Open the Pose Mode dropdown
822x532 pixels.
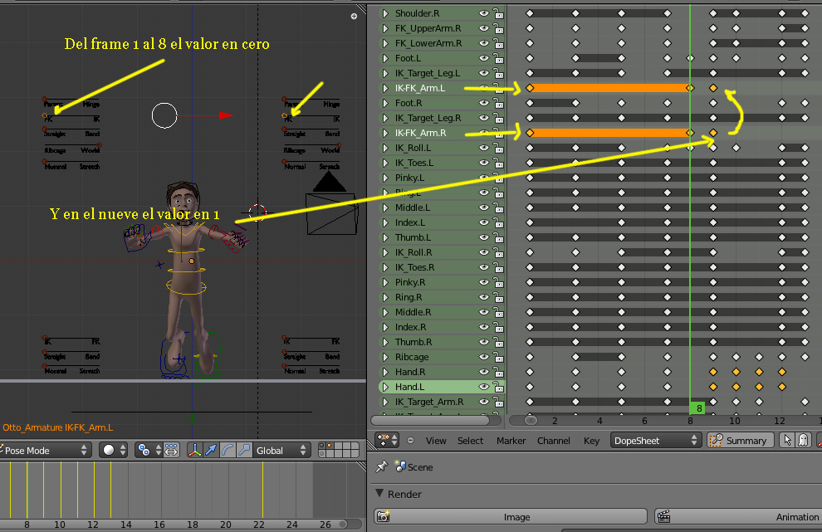(x=45, y=450)
